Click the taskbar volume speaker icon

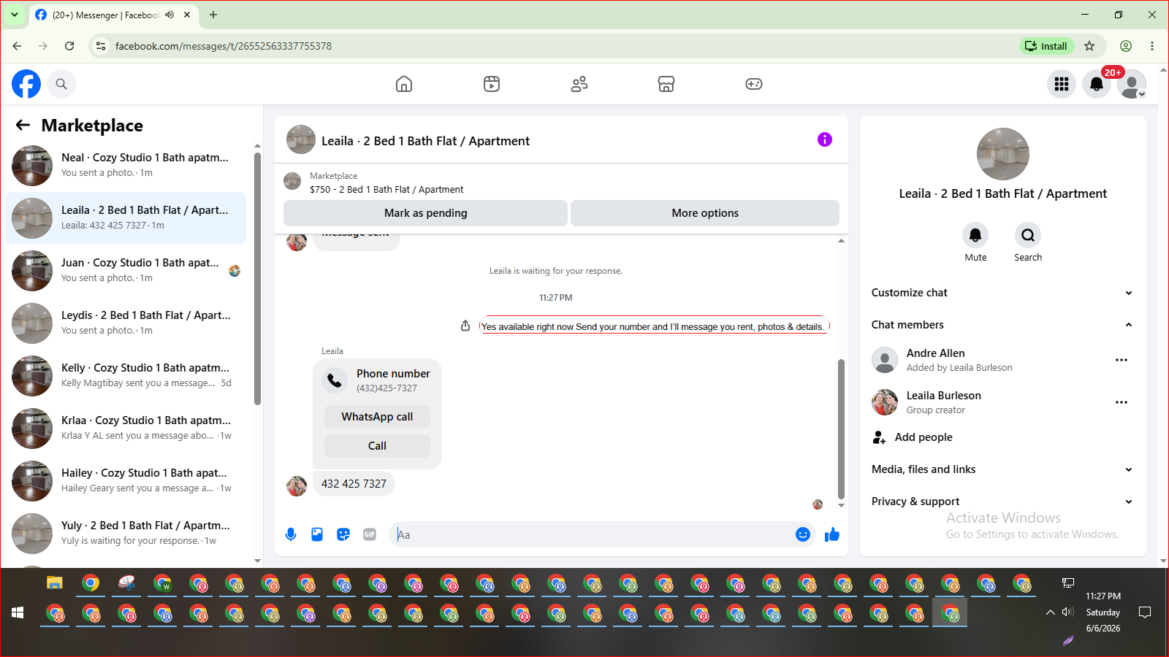click(x=1067, y=612)
